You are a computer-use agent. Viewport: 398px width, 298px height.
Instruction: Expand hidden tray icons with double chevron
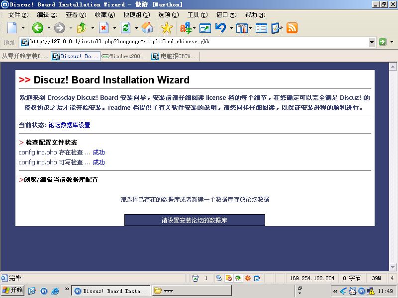click(x=335, y=291)
